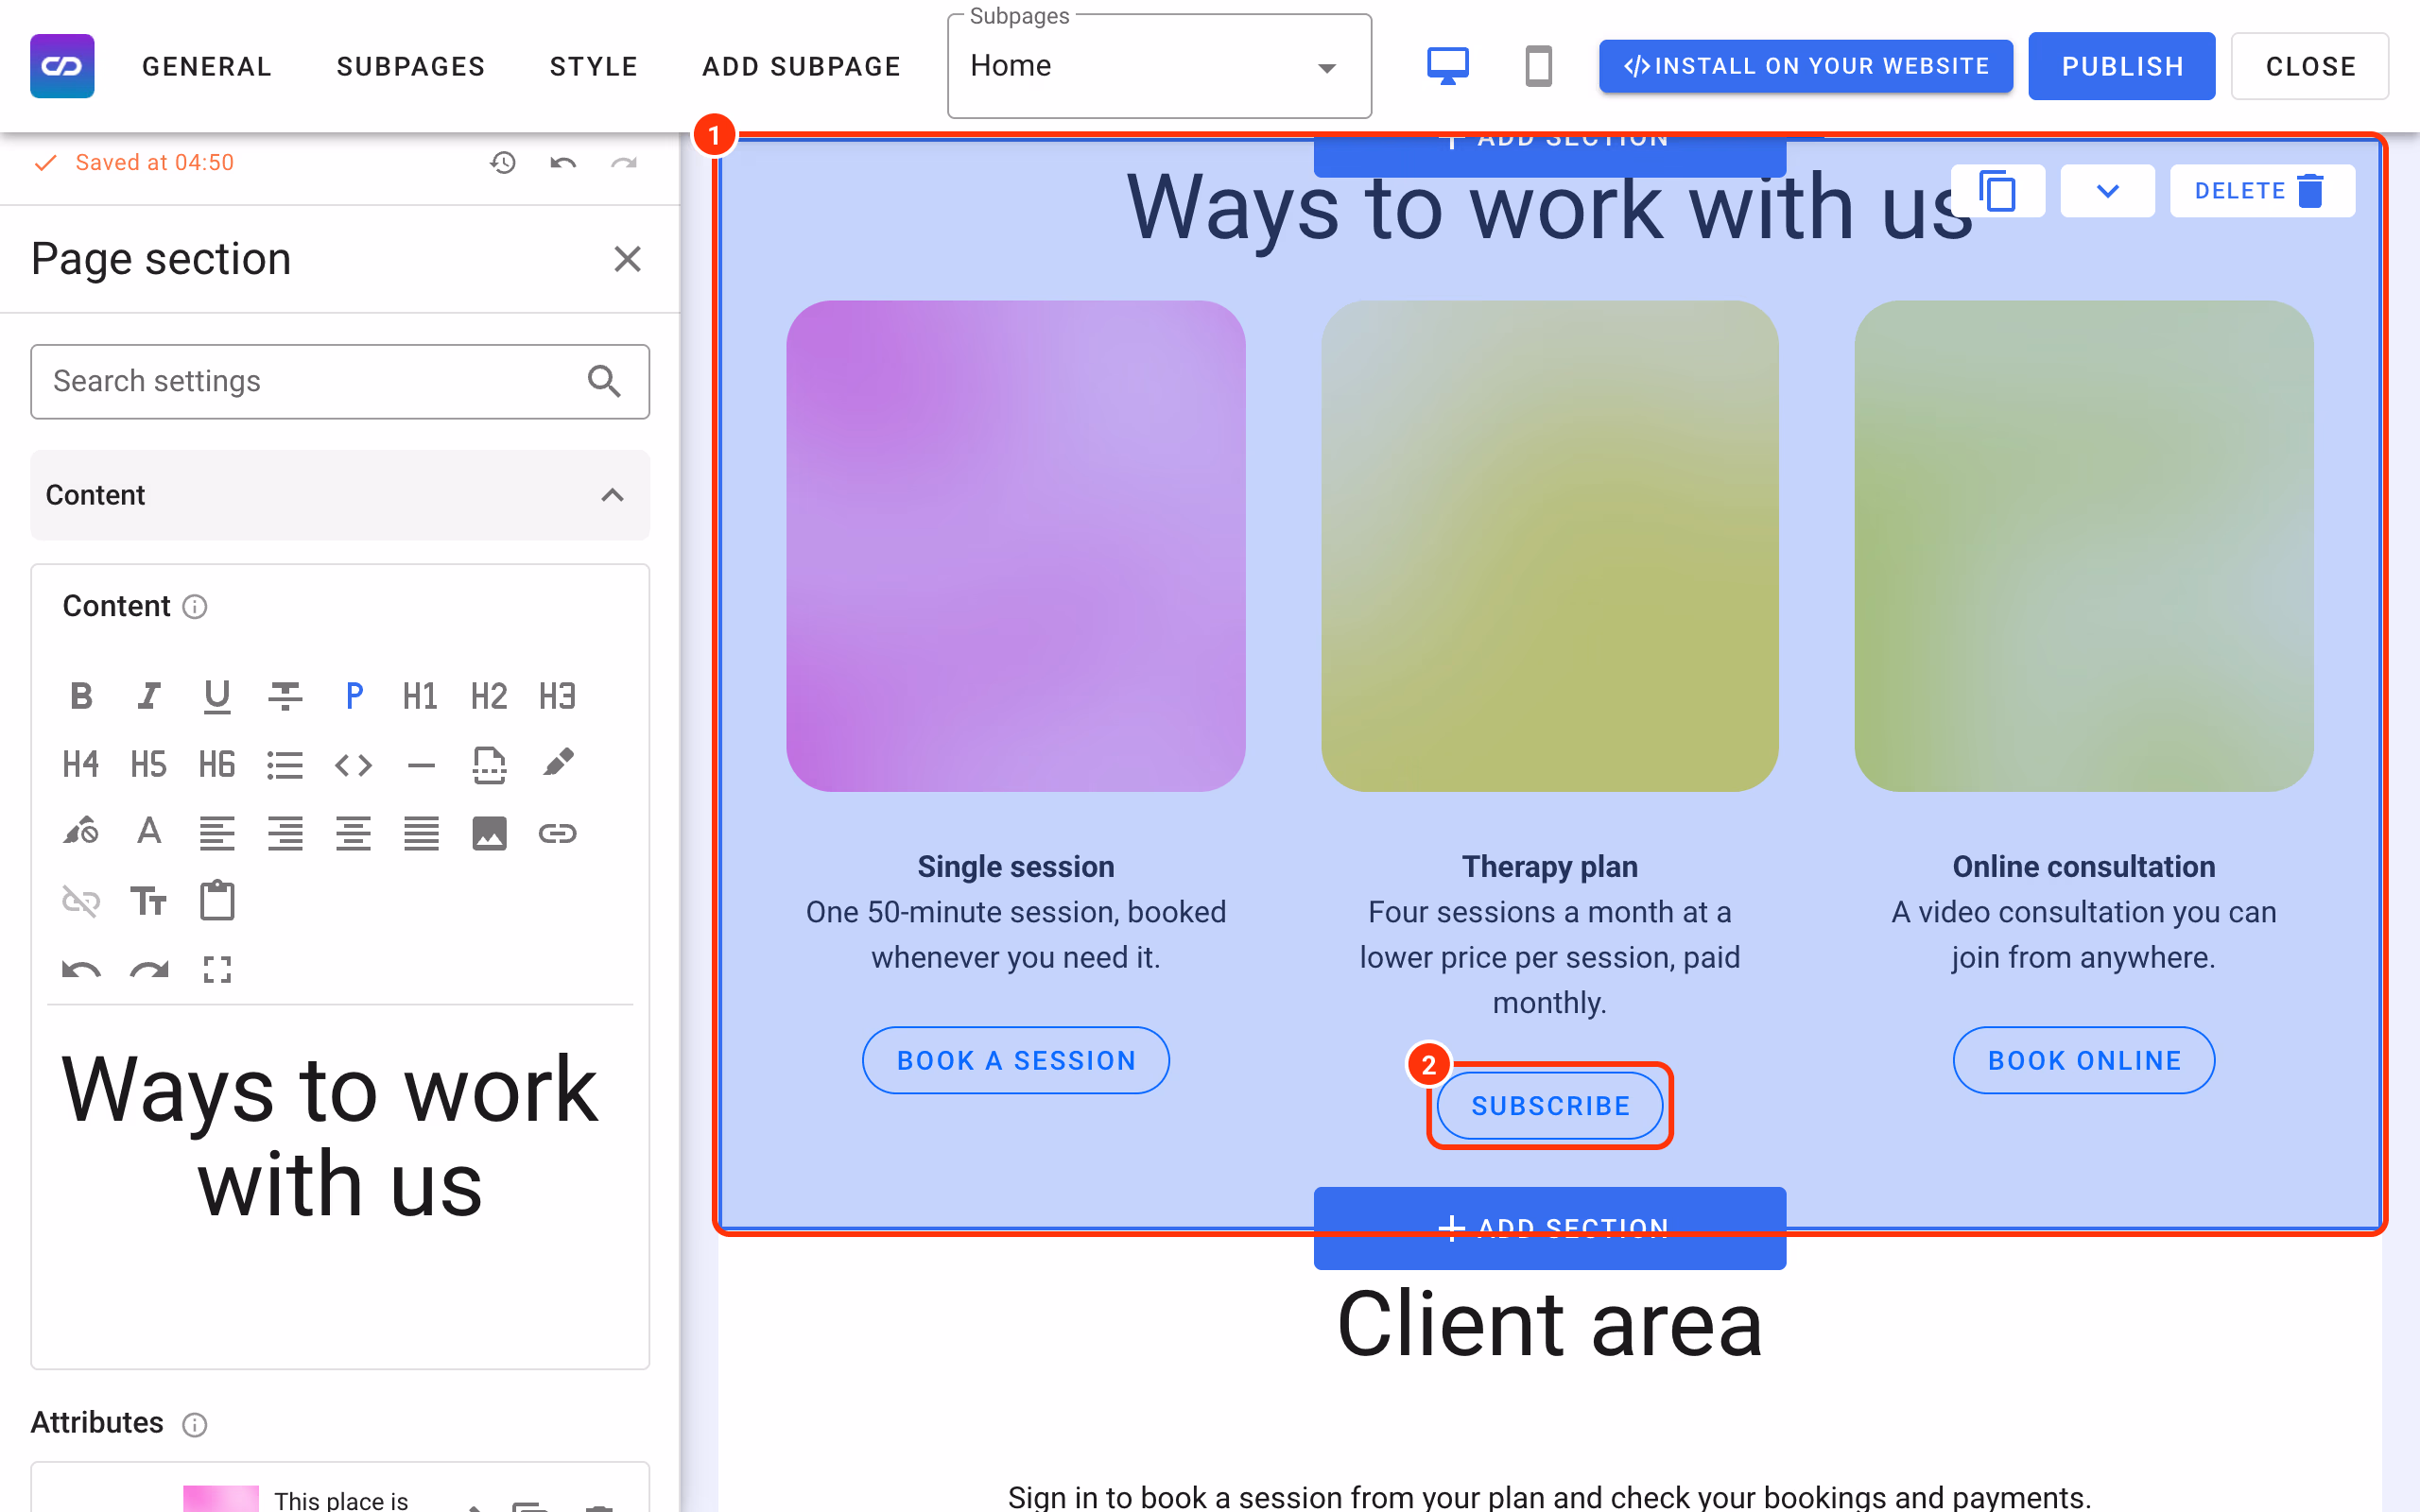Open the SUBPAGES menu

click(411, 66)
